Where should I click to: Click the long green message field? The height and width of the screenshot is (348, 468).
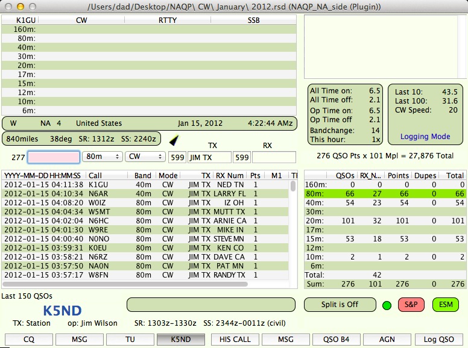point(211,305)
